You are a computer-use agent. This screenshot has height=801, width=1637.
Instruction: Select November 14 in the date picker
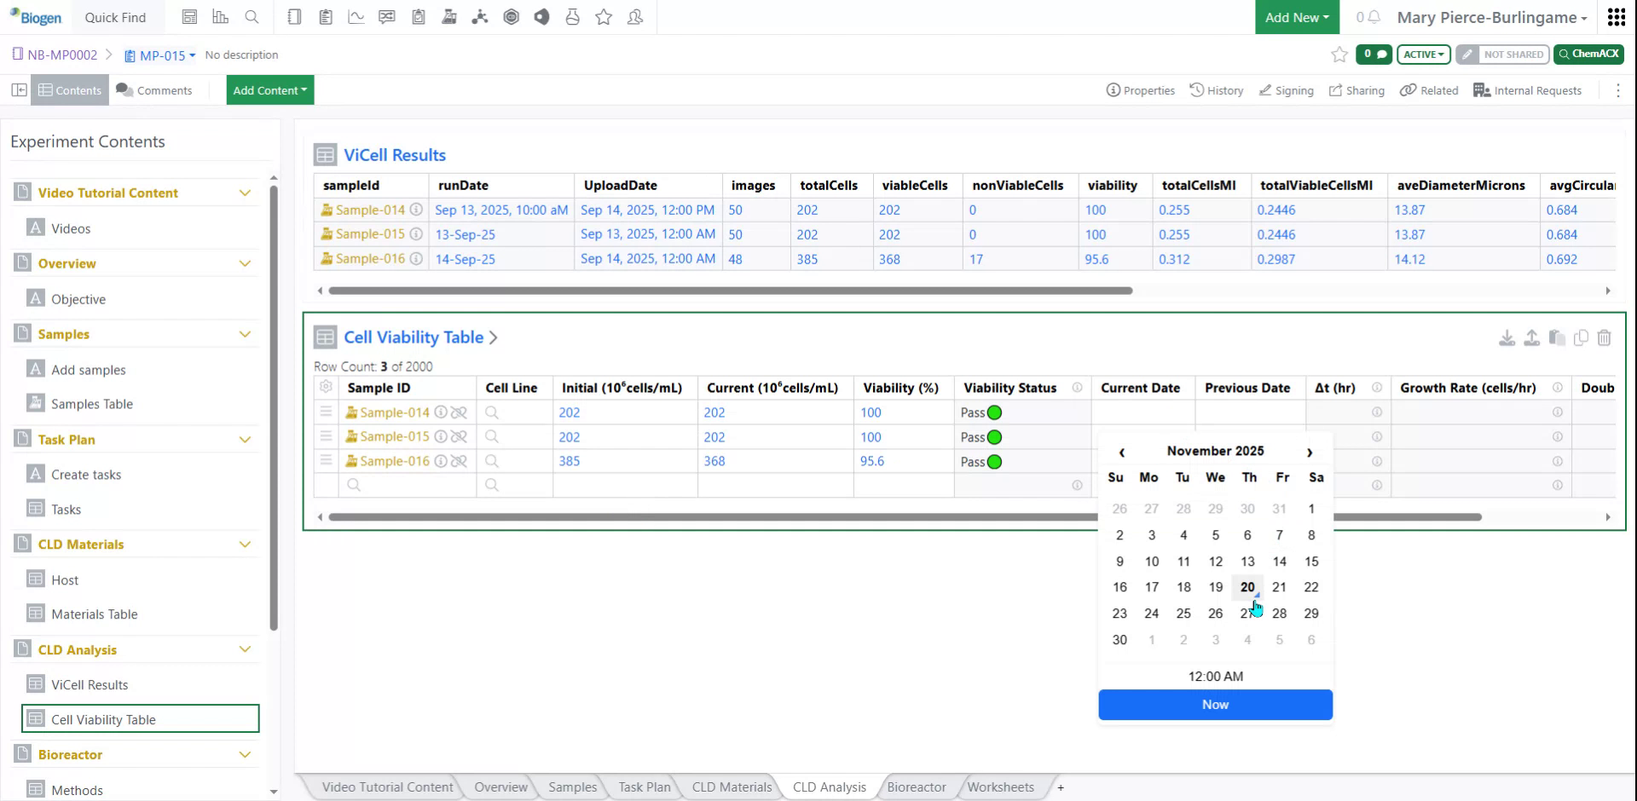[x=1279, y=561]
